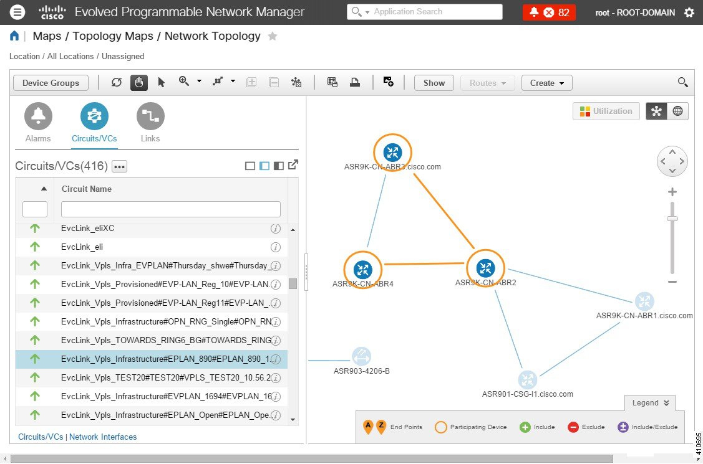Open the Routes dropdown
This screenshot has height=464, width=703.
tap(487, 82)
